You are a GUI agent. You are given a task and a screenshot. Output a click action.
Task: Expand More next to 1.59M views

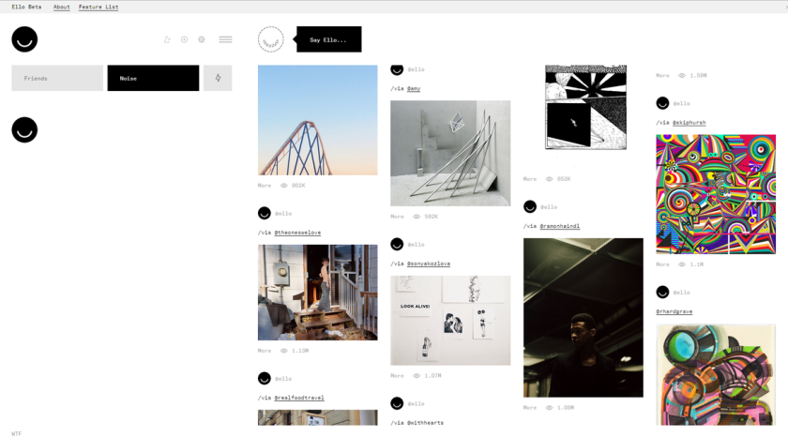662,75
